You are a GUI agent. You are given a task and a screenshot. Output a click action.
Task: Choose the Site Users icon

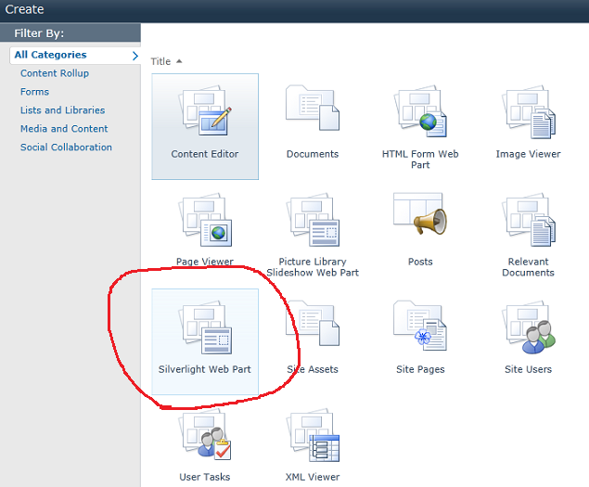pos(528,327)
